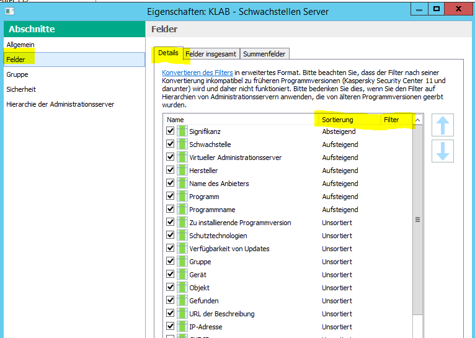Image resolution: width=475 pixels, height=338 pixels.
Task: Click the green field icon beside Signifikanz
Action: click(182, 131)
